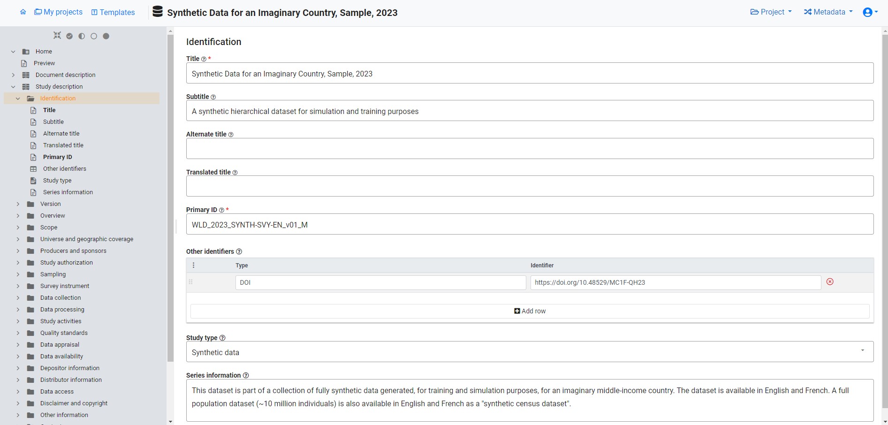Remove the DOI identifier row
The height and width of the screenshot is (425, 888).
[829, 282]
